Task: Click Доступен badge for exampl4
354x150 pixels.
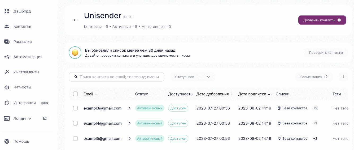Action: point(178,123)
